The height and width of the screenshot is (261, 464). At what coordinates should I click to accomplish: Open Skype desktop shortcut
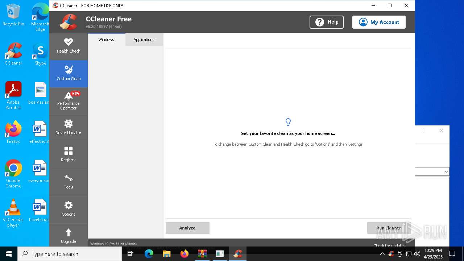(40, 54)
